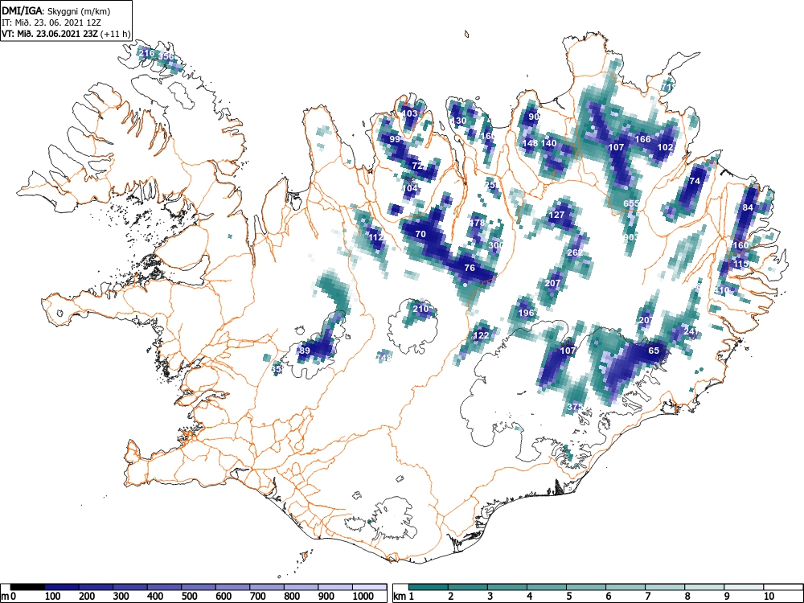
Task: Click the visibility value 72 on the map
Action: pyautogui.click(x=417, y=166)
